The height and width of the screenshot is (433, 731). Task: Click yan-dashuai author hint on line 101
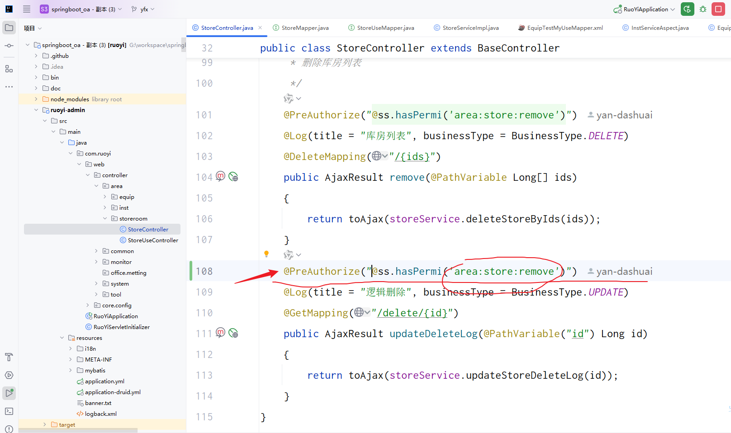click(620, 115)
